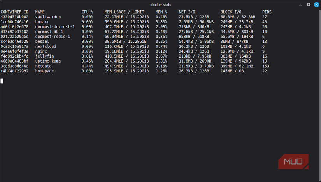The image size is (321, 182).
Task: Click net I/O value 713kB / 840kB
Action: tap(194, 26)
